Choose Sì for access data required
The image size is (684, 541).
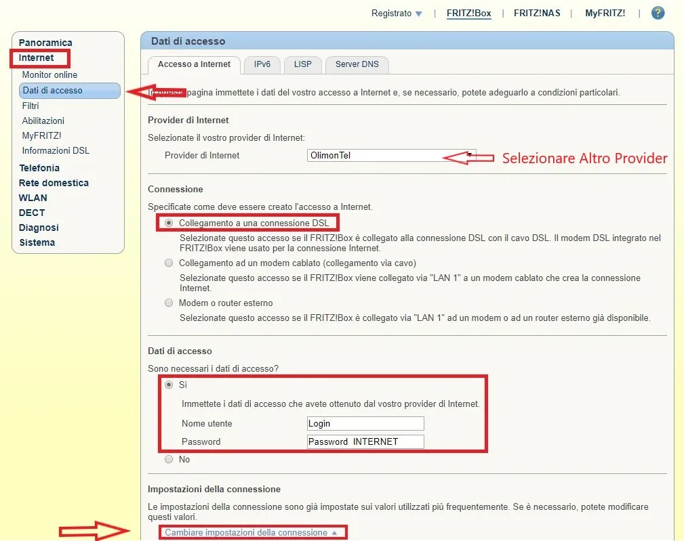coord(169,385)
